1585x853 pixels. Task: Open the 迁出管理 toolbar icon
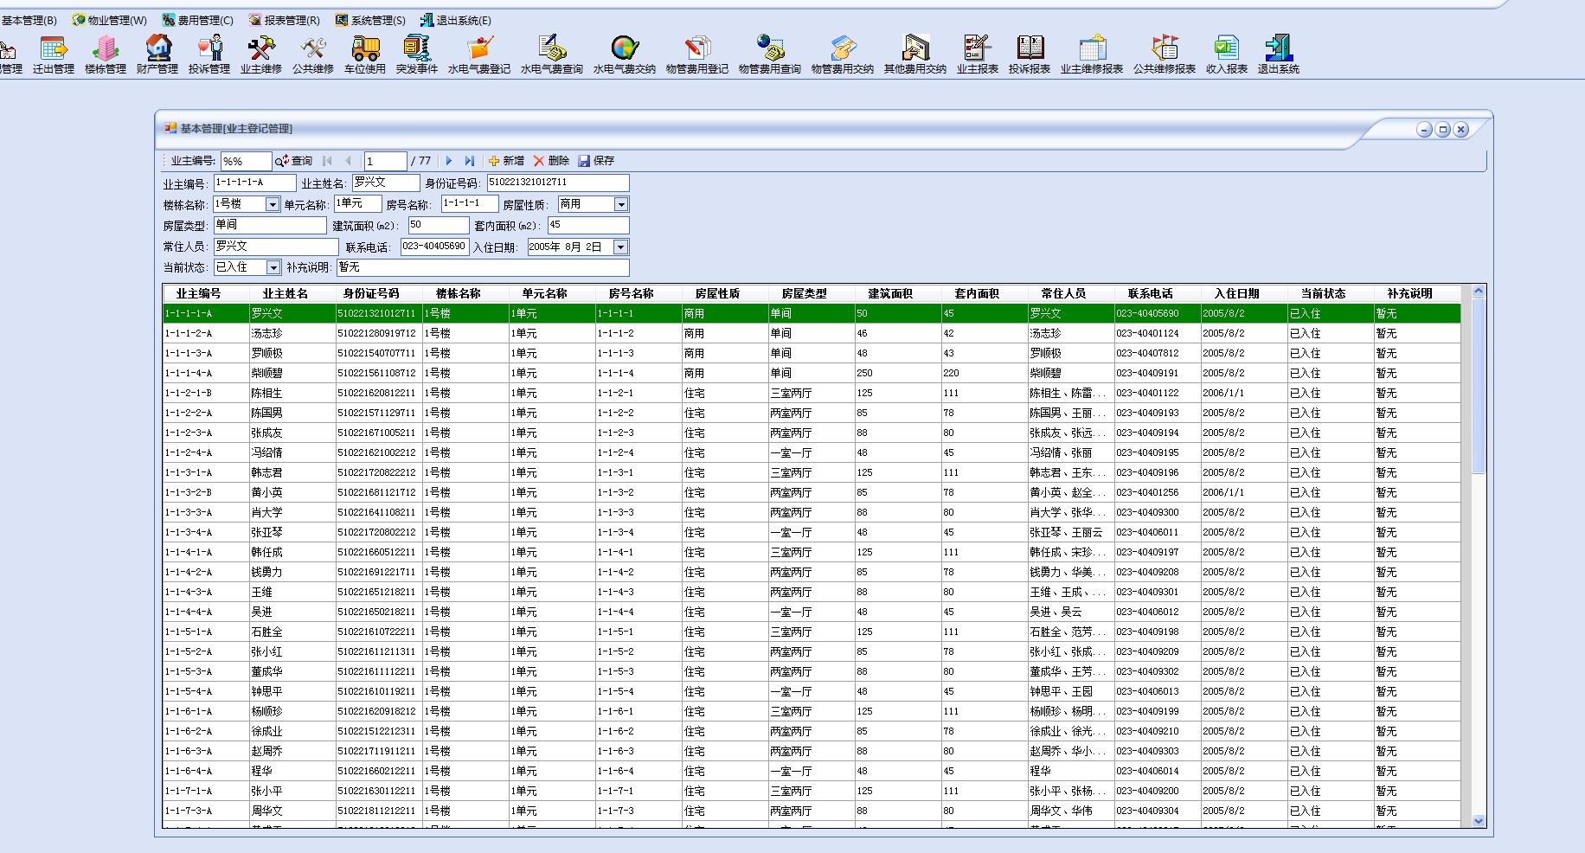pos(54,55)
